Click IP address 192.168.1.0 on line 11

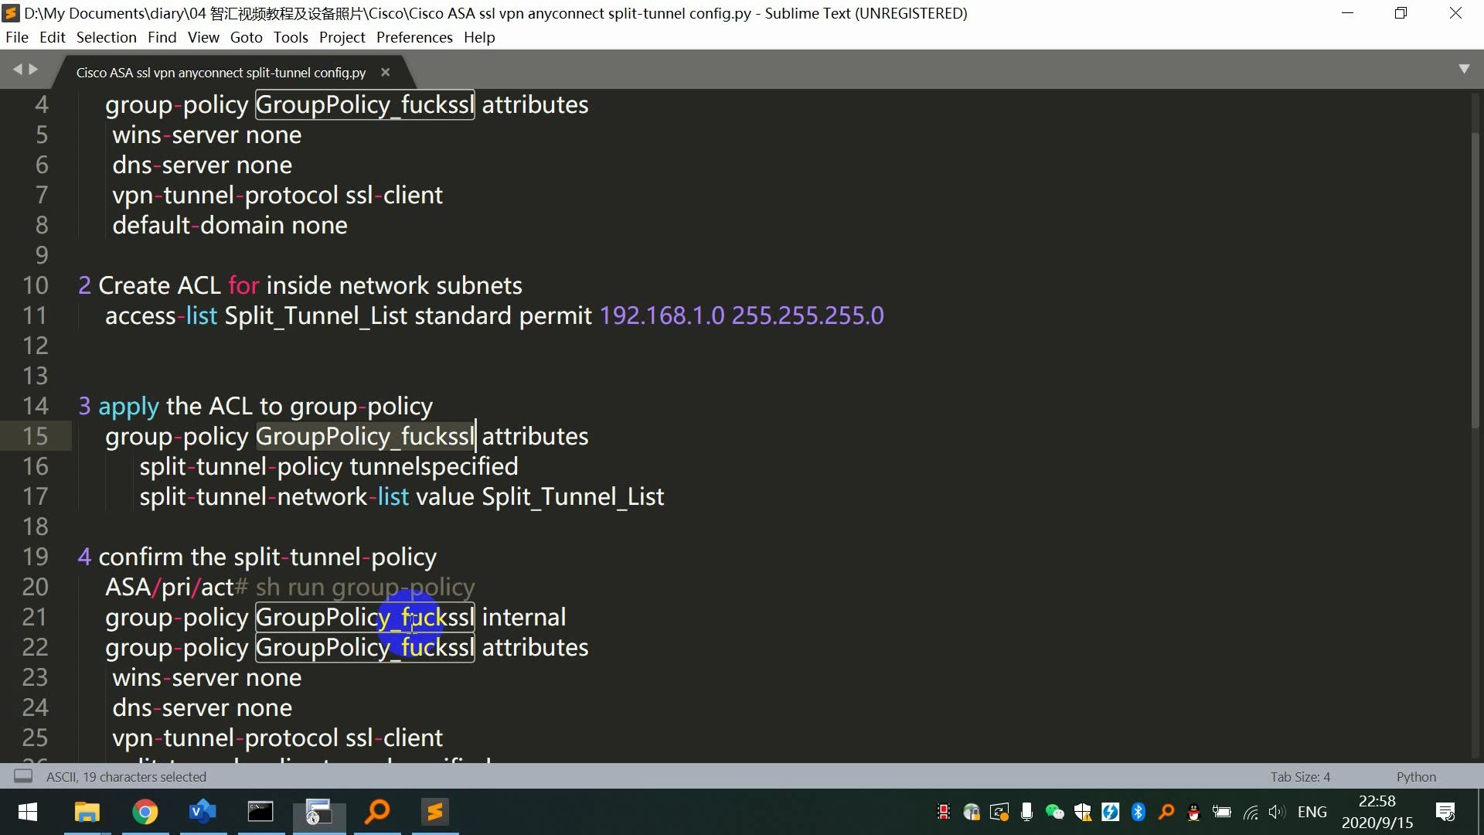pyautogui.click(x=662, y=315)
